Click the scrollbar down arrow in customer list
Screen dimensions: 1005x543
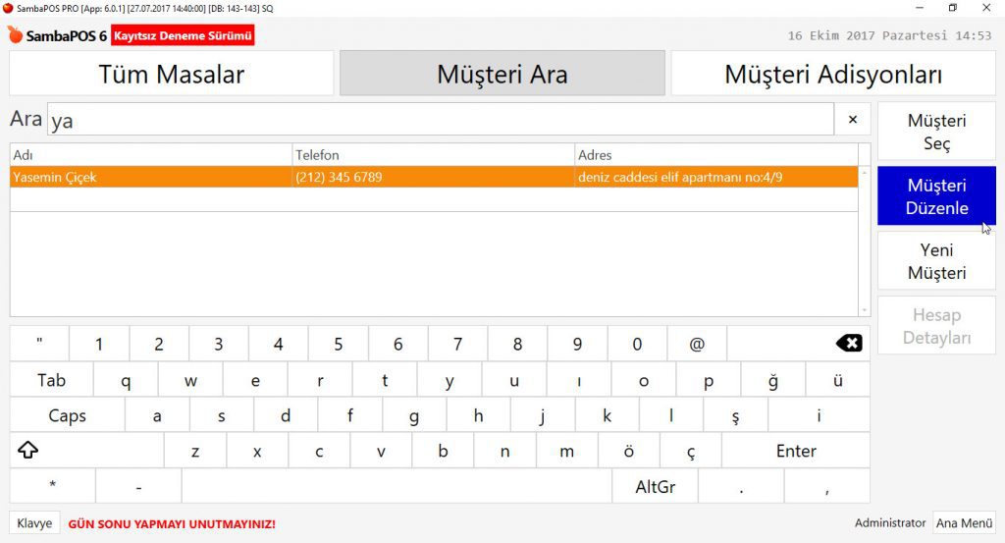pyautogui.click(x=865, y=309)
